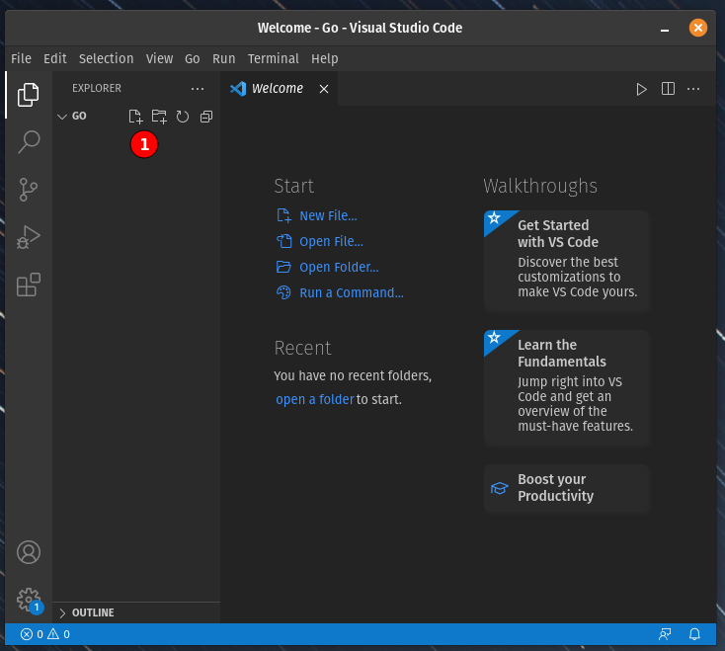Create a new folder in GO folder

click(x=159, y=117)
